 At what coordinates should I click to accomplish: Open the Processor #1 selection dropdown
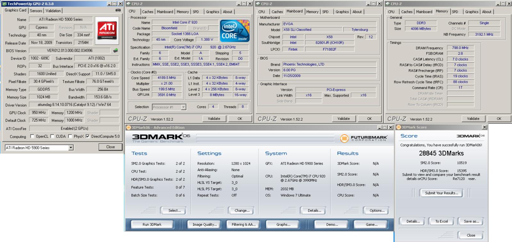(184, 107)
